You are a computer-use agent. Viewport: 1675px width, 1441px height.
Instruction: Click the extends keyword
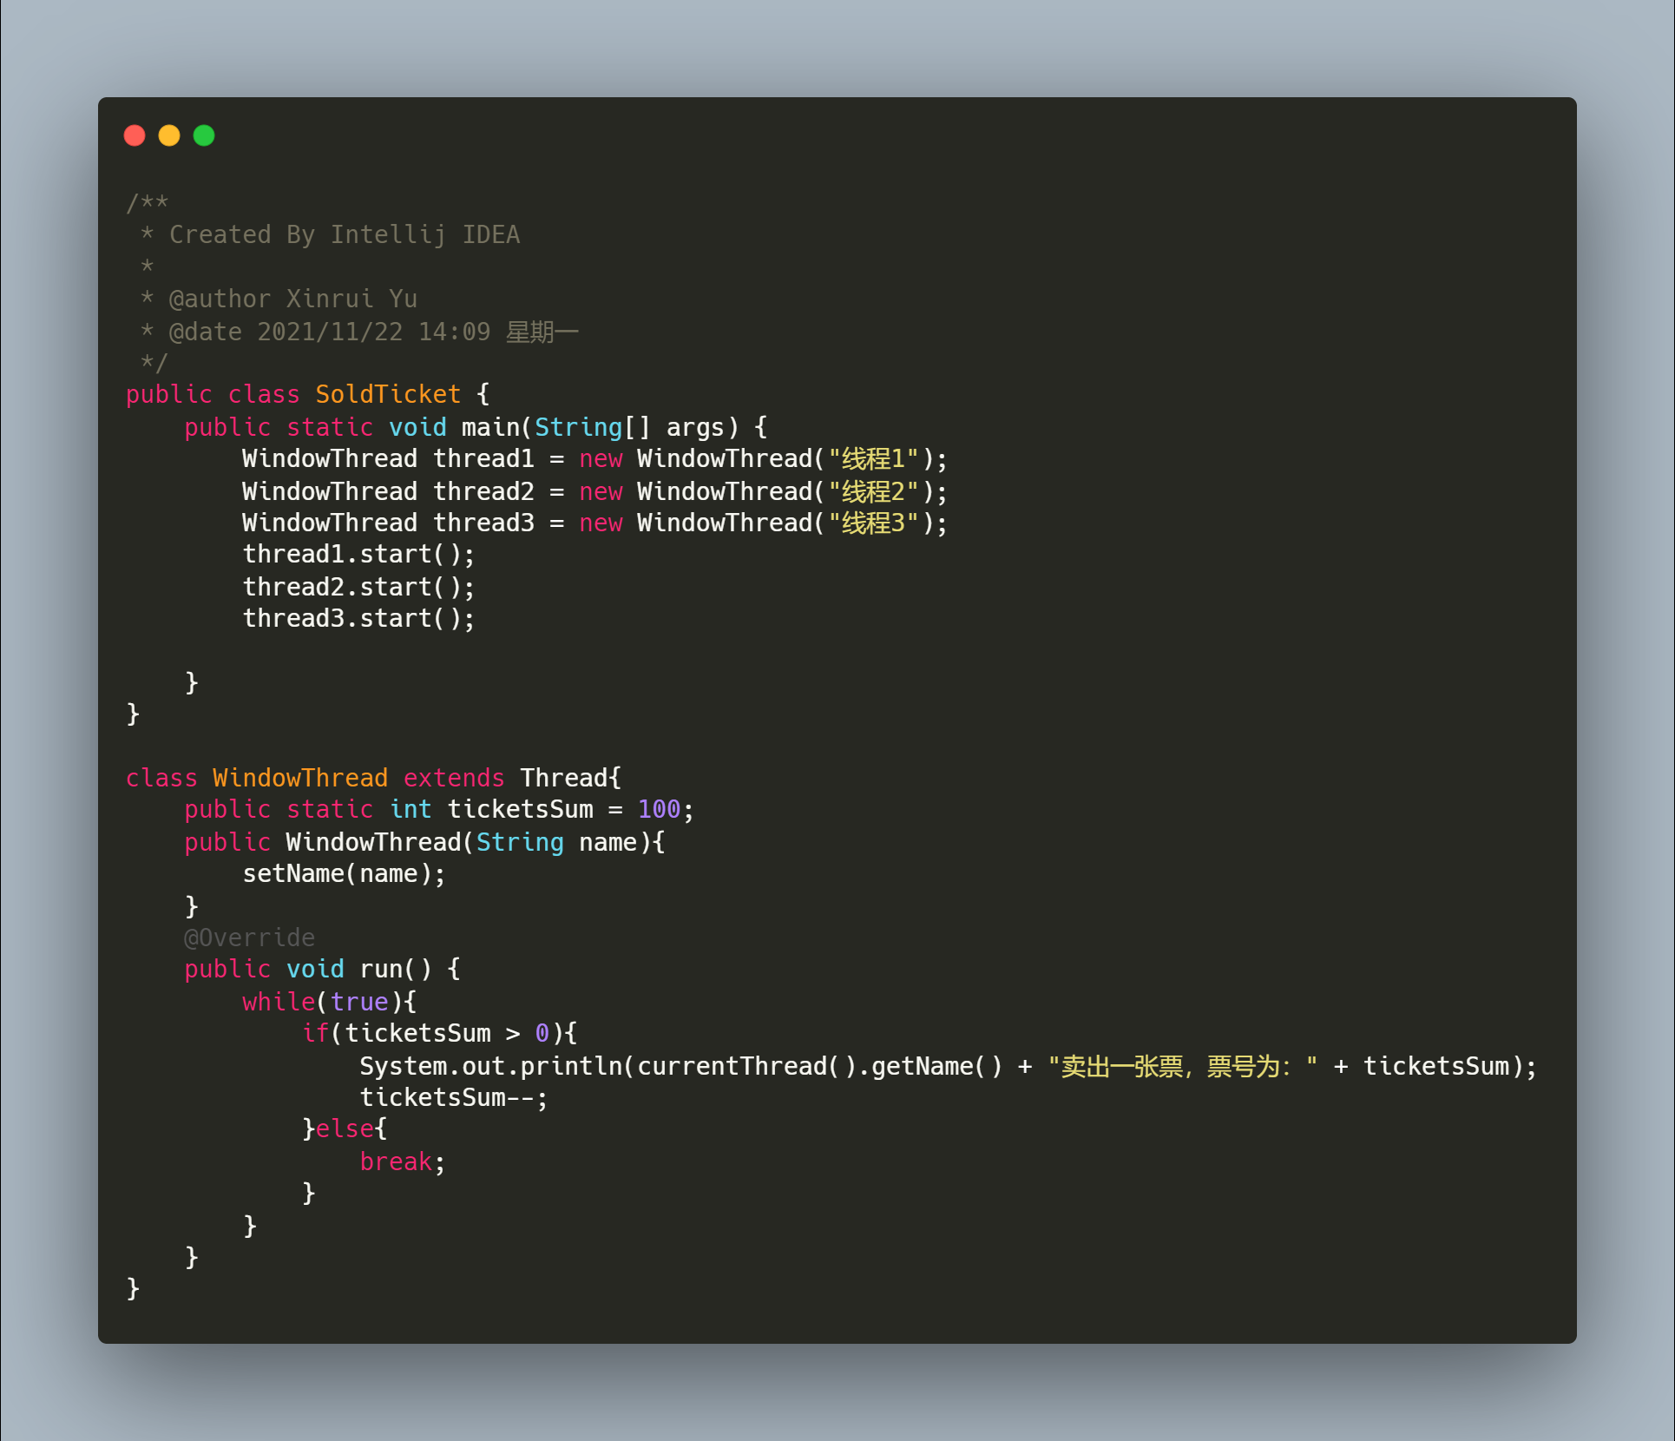click(453, 778)
